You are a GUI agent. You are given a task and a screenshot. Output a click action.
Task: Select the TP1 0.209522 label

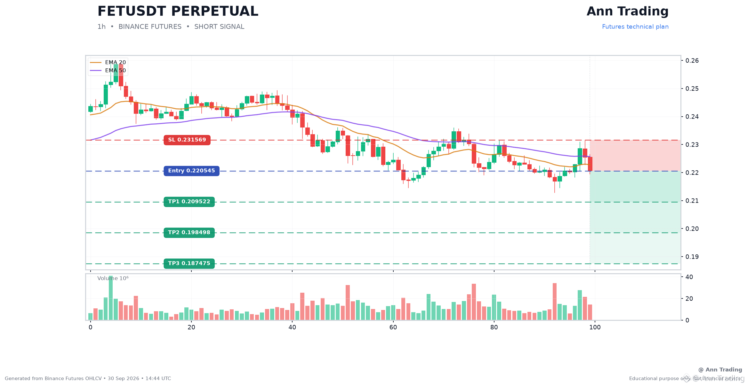coord(189,202)
